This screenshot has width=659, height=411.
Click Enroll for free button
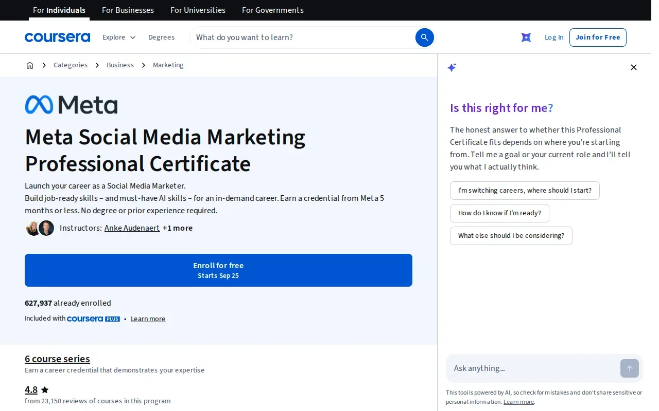(x=218, y=270)
